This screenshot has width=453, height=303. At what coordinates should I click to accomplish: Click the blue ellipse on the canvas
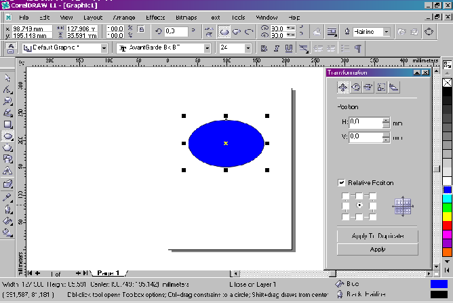226,143
